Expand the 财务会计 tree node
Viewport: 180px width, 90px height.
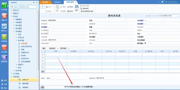pyautogui.click(x=11, y=10)
